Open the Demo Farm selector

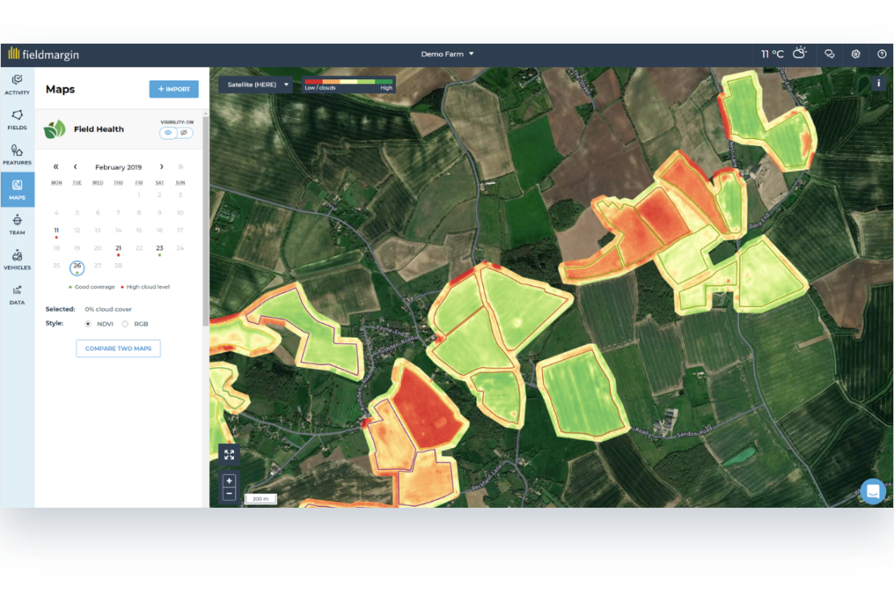tap(448, 53)
